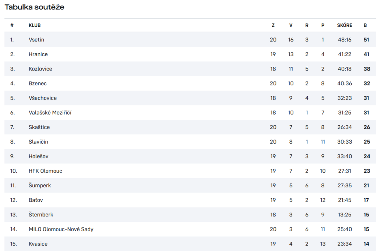Select the Kozlovice team row
377x252 pixels.
(x=190, y=69)
